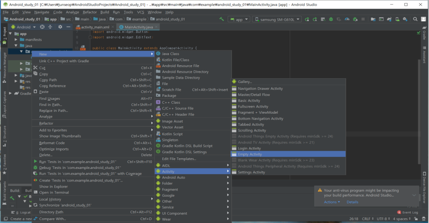The height and width of the screenshot is (223, 429).
Task: Toggle the read-only lock icon in status bar
Action: [416, 219]
